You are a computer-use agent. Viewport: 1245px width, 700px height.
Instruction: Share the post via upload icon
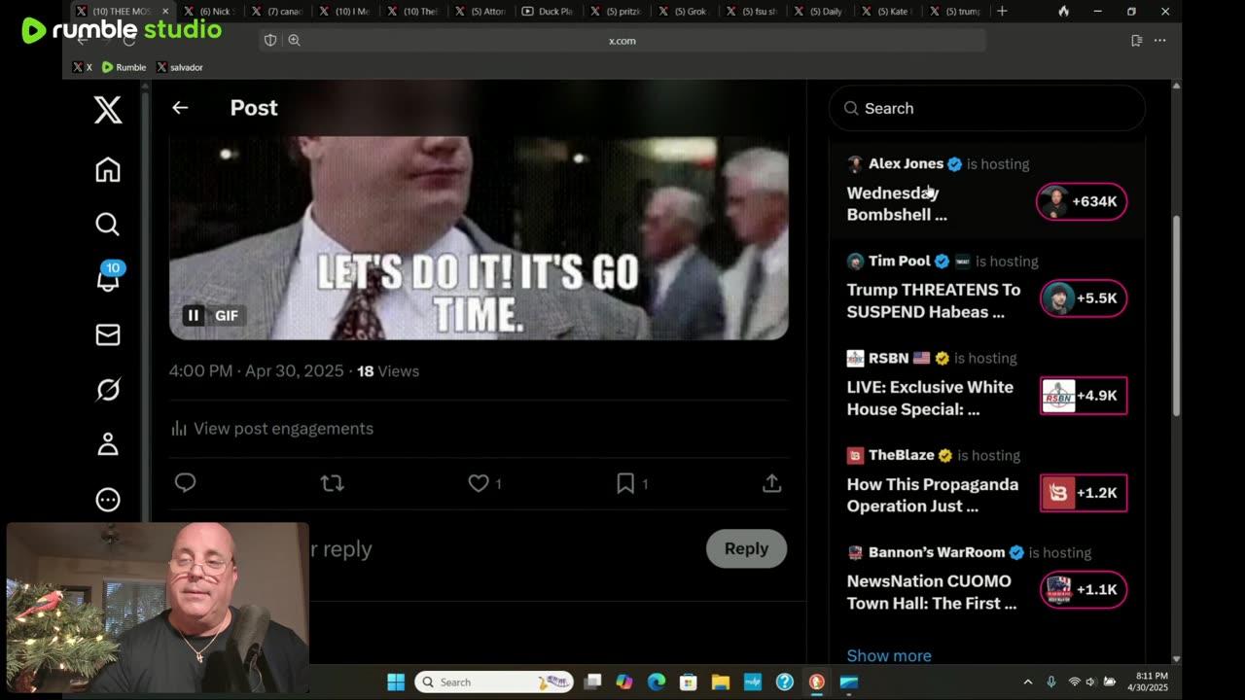tap(772, 483)
